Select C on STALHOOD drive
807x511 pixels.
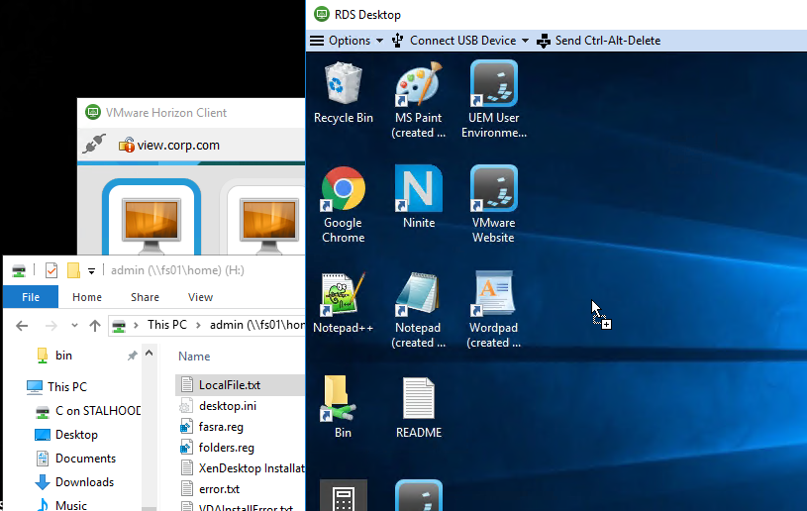[98, 411]
